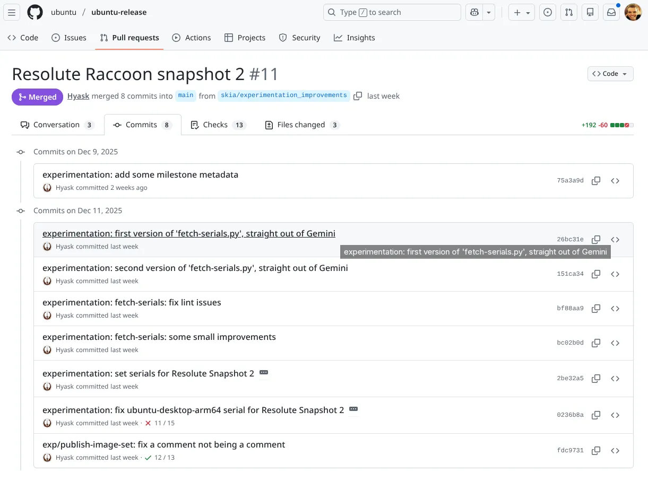The height and width of the screenshot is (482, 648).
Task: Browse repository code at commit 2be32a5
Action: pos(615,378)
